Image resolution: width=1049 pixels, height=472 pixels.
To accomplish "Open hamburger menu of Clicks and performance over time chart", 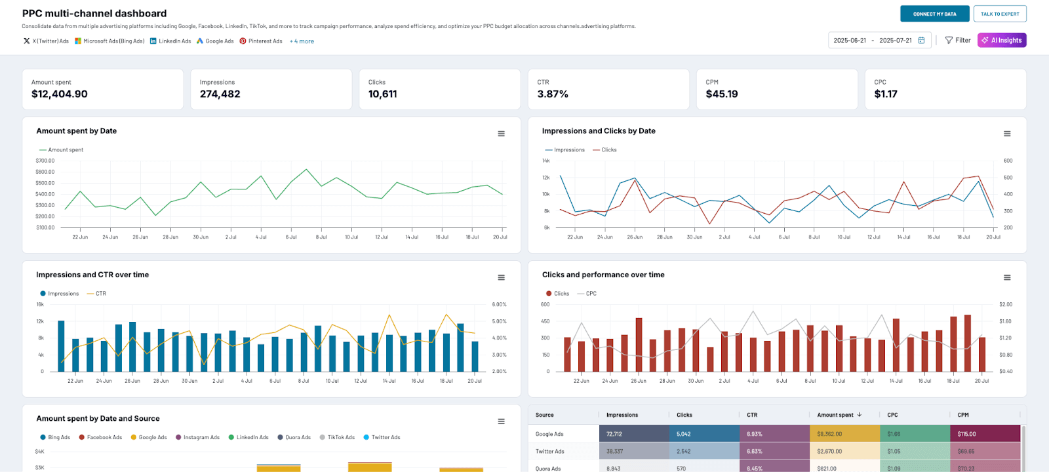I will 1007,277.
